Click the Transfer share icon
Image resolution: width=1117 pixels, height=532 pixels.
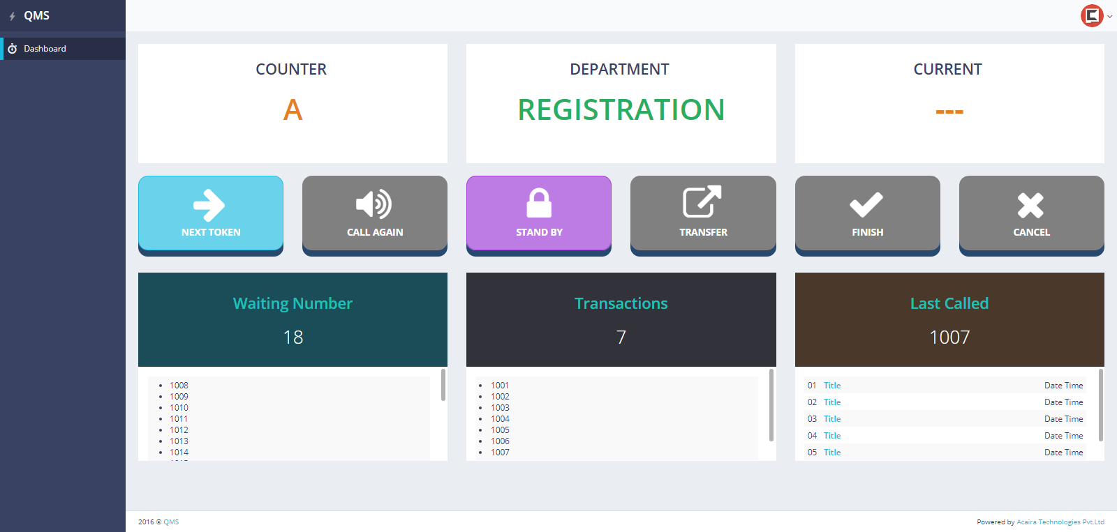tap(702, 202)
